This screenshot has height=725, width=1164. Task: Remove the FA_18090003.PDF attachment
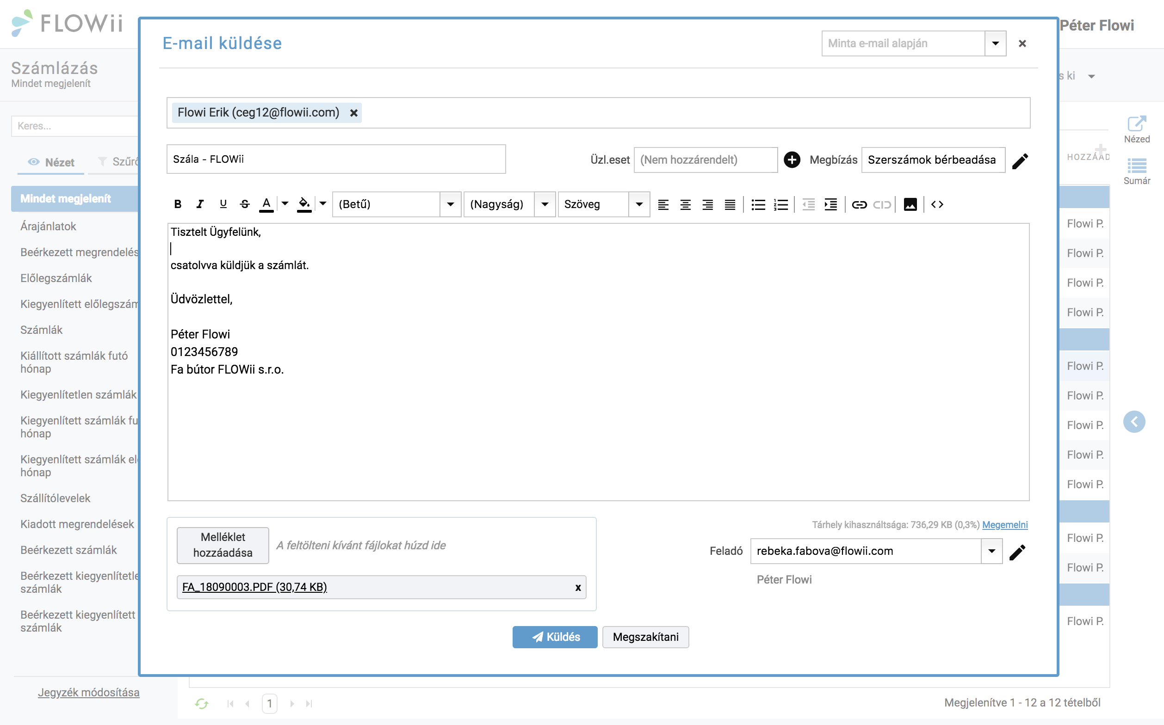point(578,587)
